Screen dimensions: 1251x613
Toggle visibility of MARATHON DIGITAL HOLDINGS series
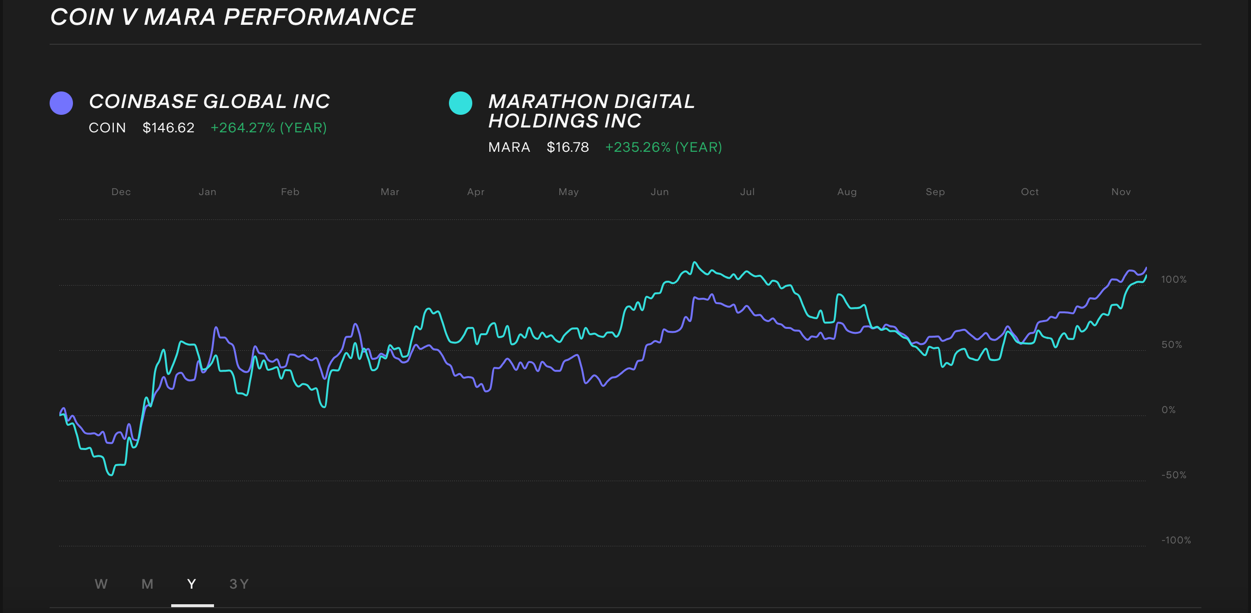(591, 111)
